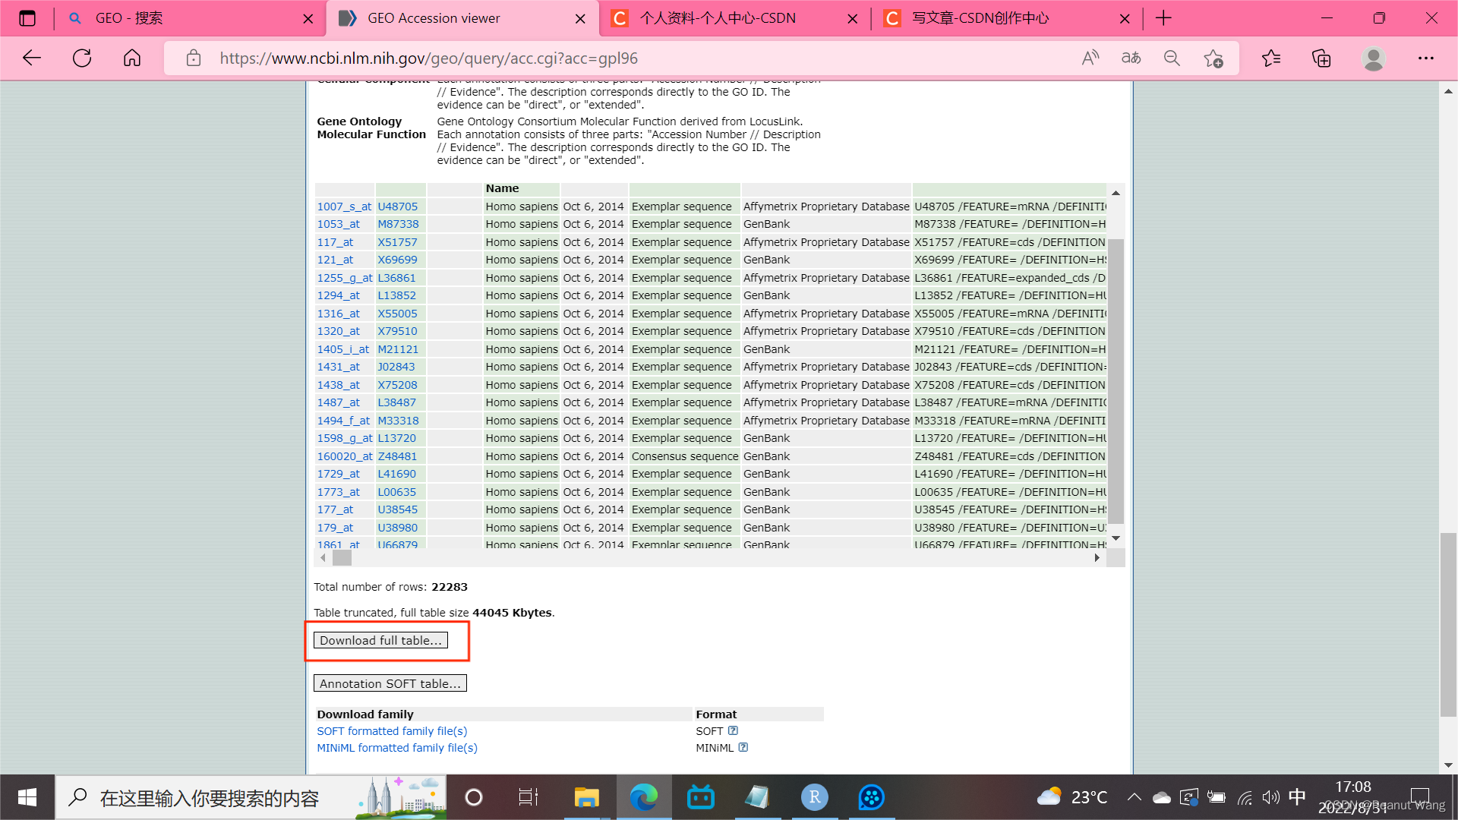Click the zoom out magnifier icon

1172,58
